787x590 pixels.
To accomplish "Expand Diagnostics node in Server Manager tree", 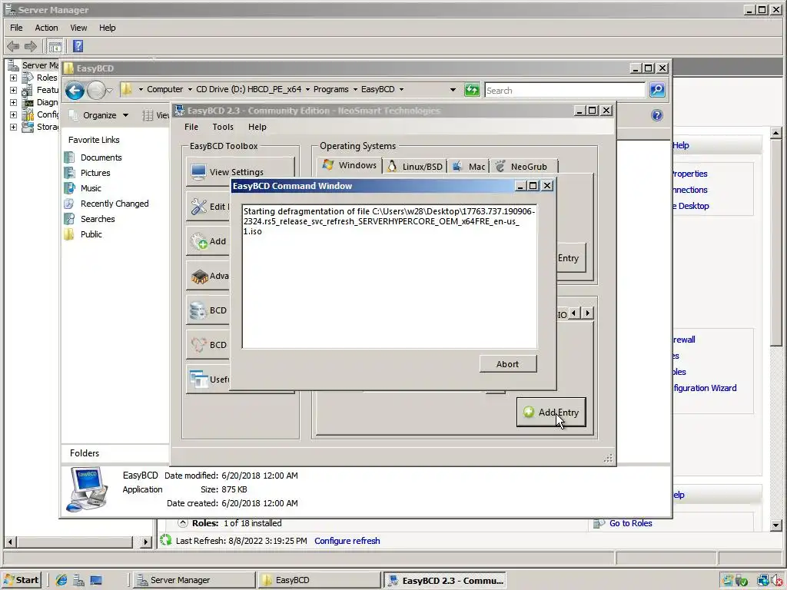I will tap(14, 102).
